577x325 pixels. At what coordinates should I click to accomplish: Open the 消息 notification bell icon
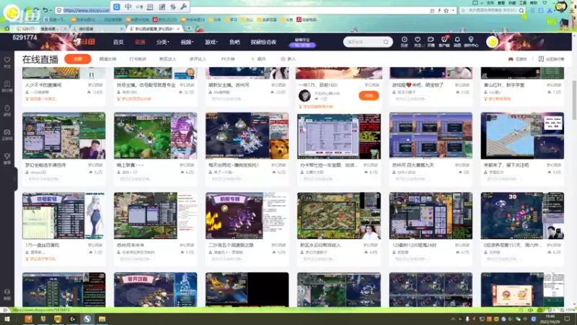[x=457, y=41]
